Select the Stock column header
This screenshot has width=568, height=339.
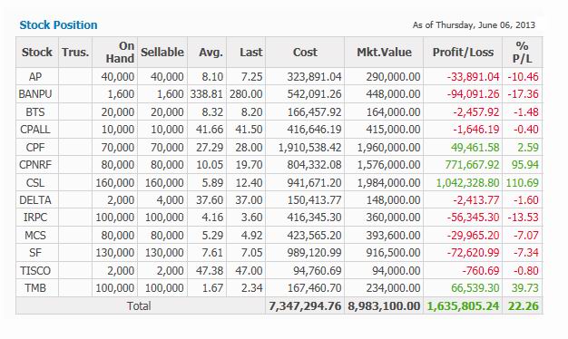coord(37,52)
